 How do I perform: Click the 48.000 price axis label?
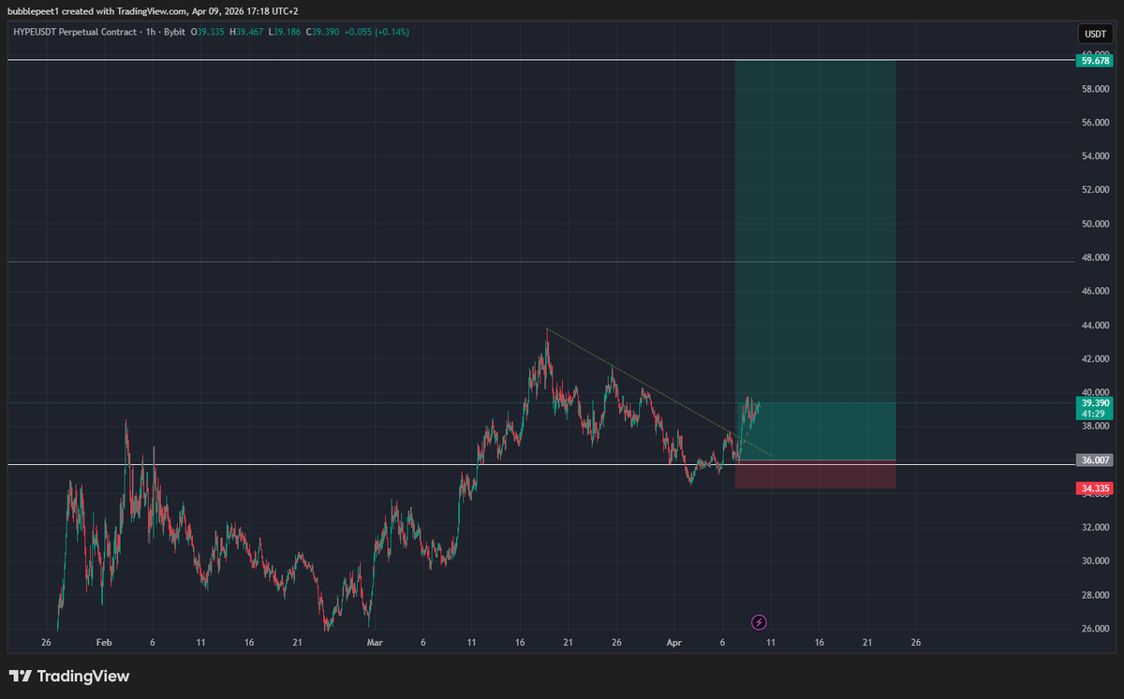coord(1095,257)
